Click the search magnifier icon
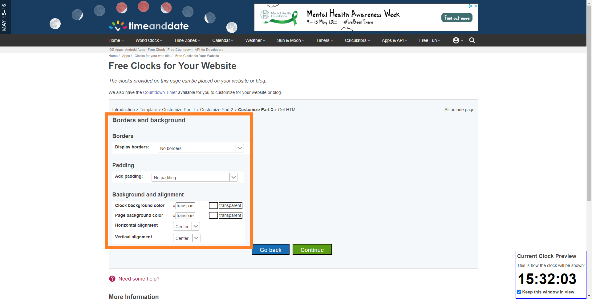 click(x=472, y=40)
